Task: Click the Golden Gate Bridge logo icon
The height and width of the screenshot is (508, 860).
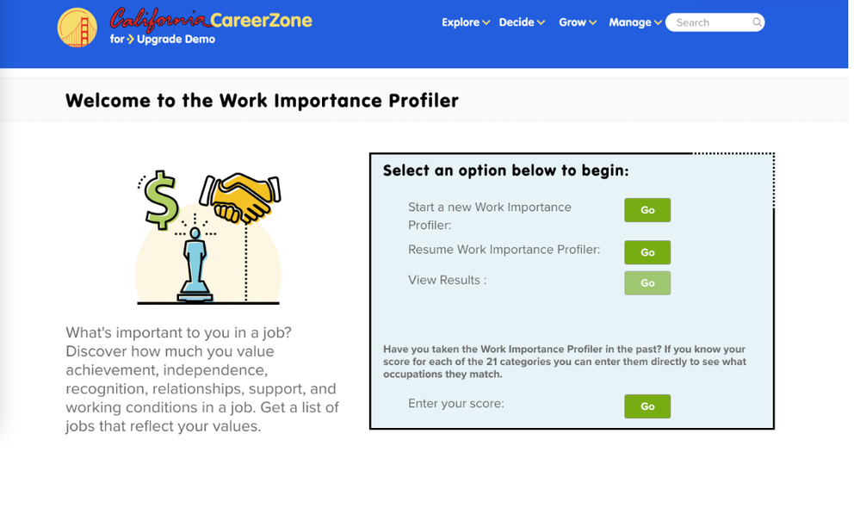Action: coord(77,28)
